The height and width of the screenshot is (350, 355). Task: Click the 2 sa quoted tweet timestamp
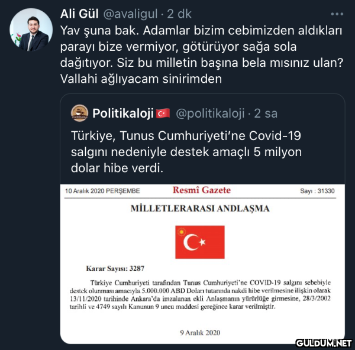(266, 114)
